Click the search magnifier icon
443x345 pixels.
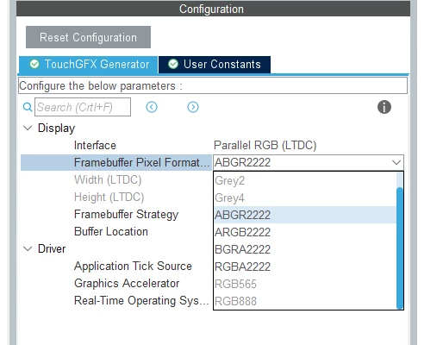28,107
